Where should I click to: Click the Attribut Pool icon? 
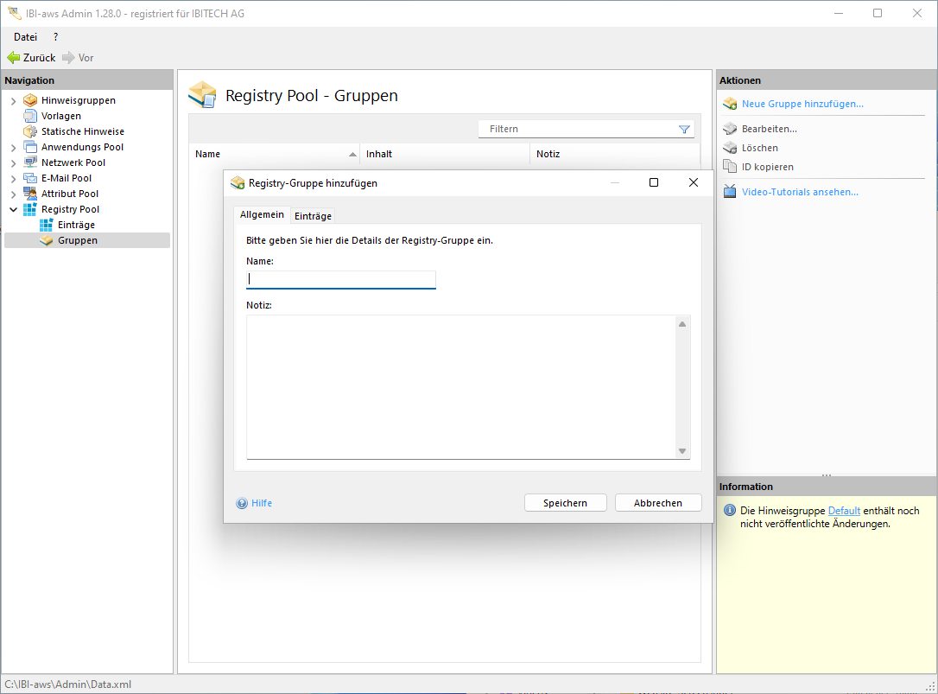[30, 194]
